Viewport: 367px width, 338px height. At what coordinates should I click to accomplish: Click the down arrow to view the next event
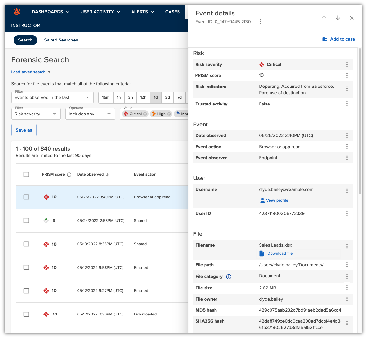(338, 18)
